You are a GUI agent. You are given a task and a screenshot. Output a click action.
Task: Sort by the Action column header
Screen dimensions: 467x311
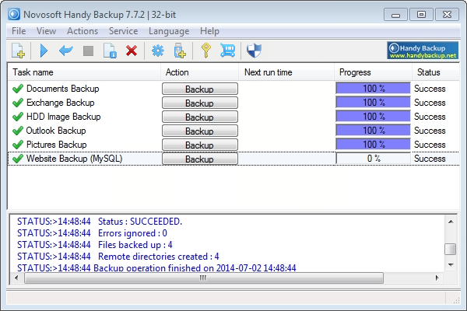200,72
